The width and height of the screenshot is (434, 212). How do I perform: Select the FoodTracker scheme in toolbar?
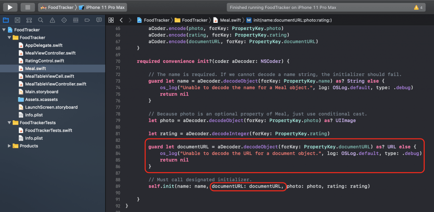pyautogui.click(x=57, y=8)
